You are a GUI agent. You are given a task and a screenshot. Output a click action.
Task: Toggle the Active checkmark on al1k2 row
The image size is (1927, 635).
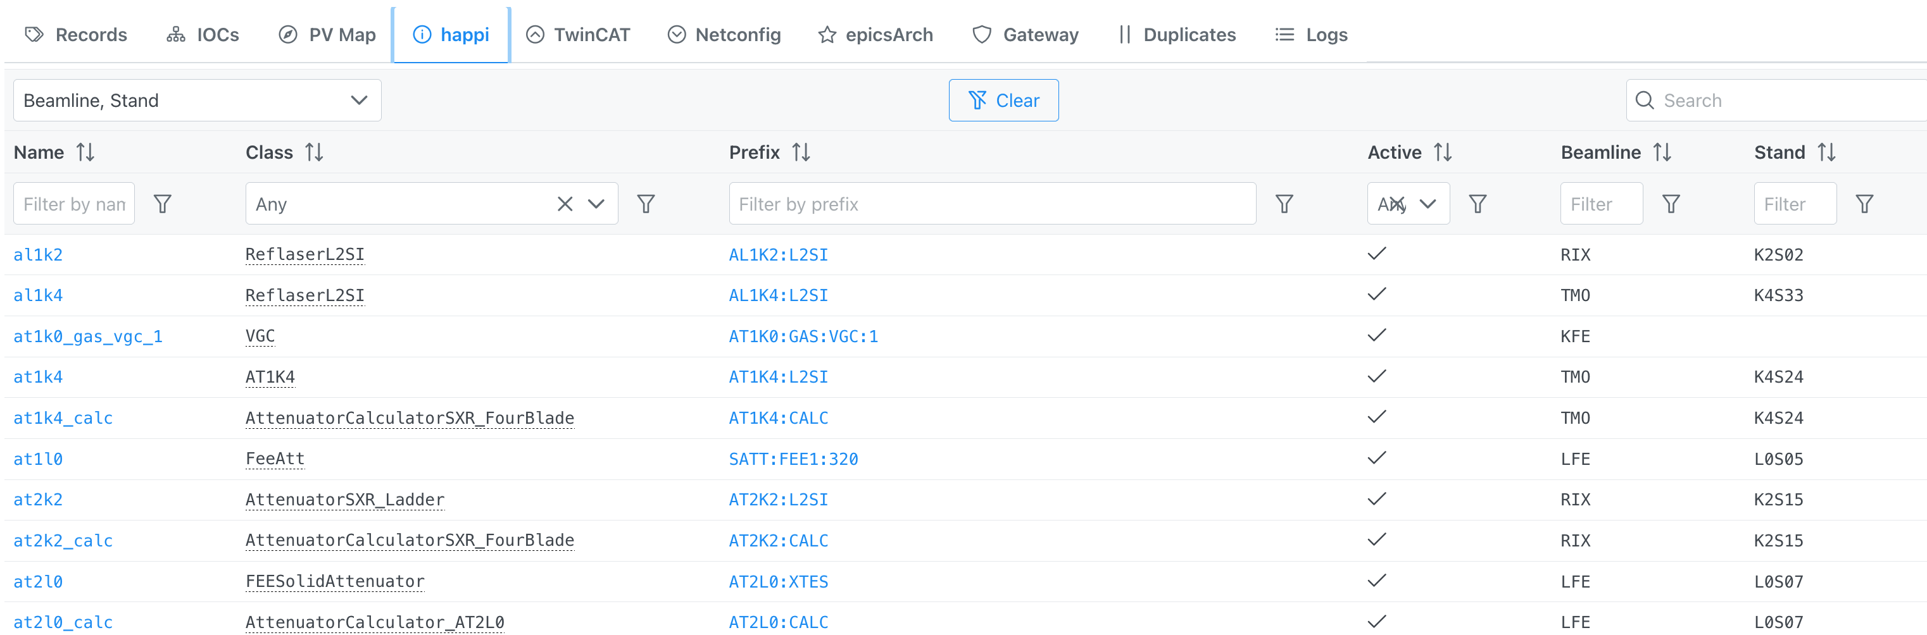(x=1376, y=254)
